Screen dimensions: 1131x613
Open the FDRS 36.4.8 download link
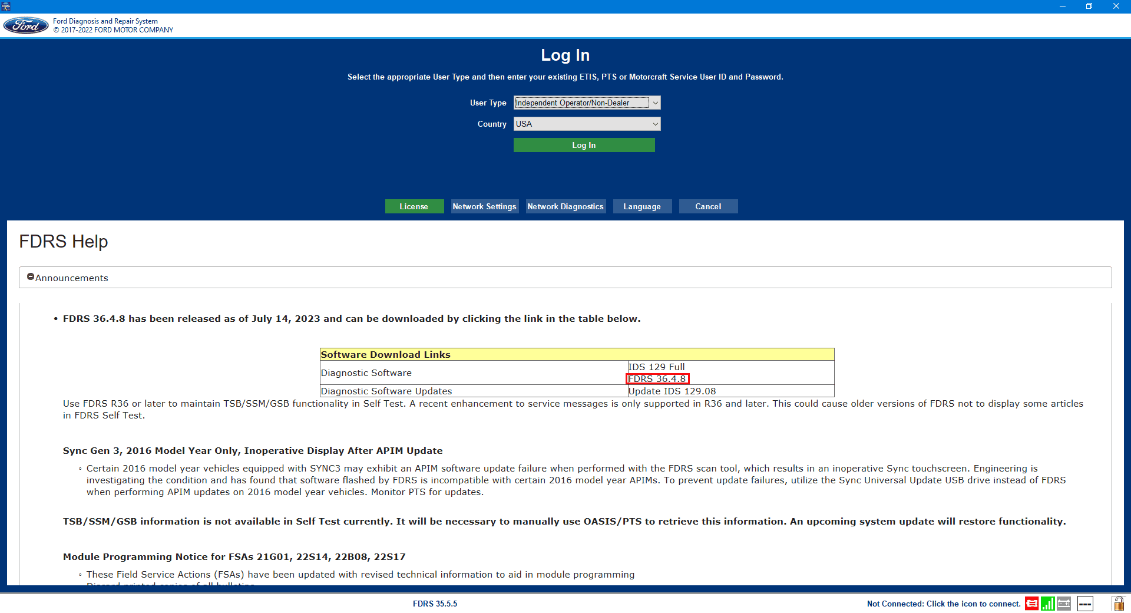coord(657,379)
